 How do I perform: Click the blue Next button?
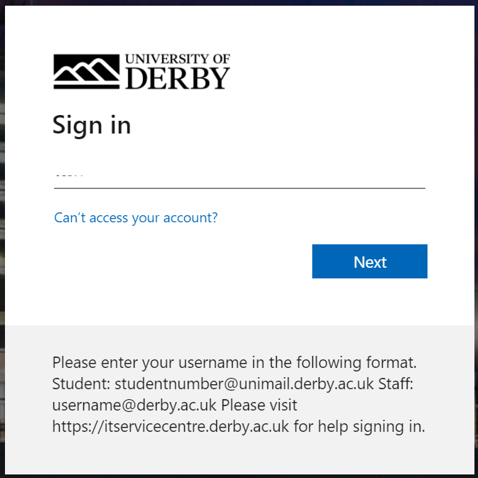(370, 261)
